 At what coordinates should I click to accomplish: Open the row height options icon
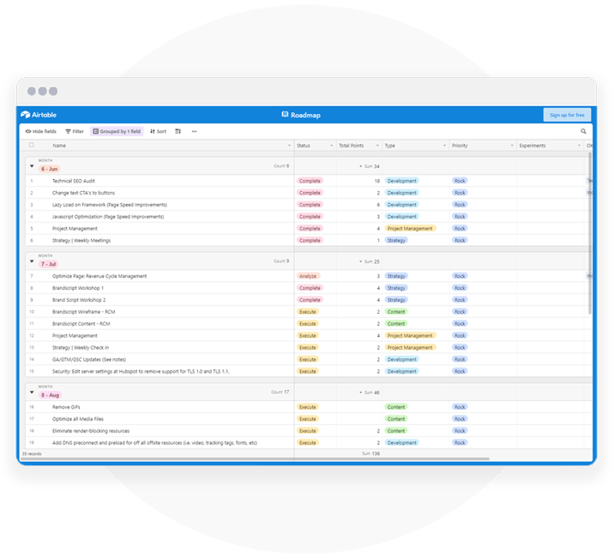pyautogui.click(x=178, y=131)
